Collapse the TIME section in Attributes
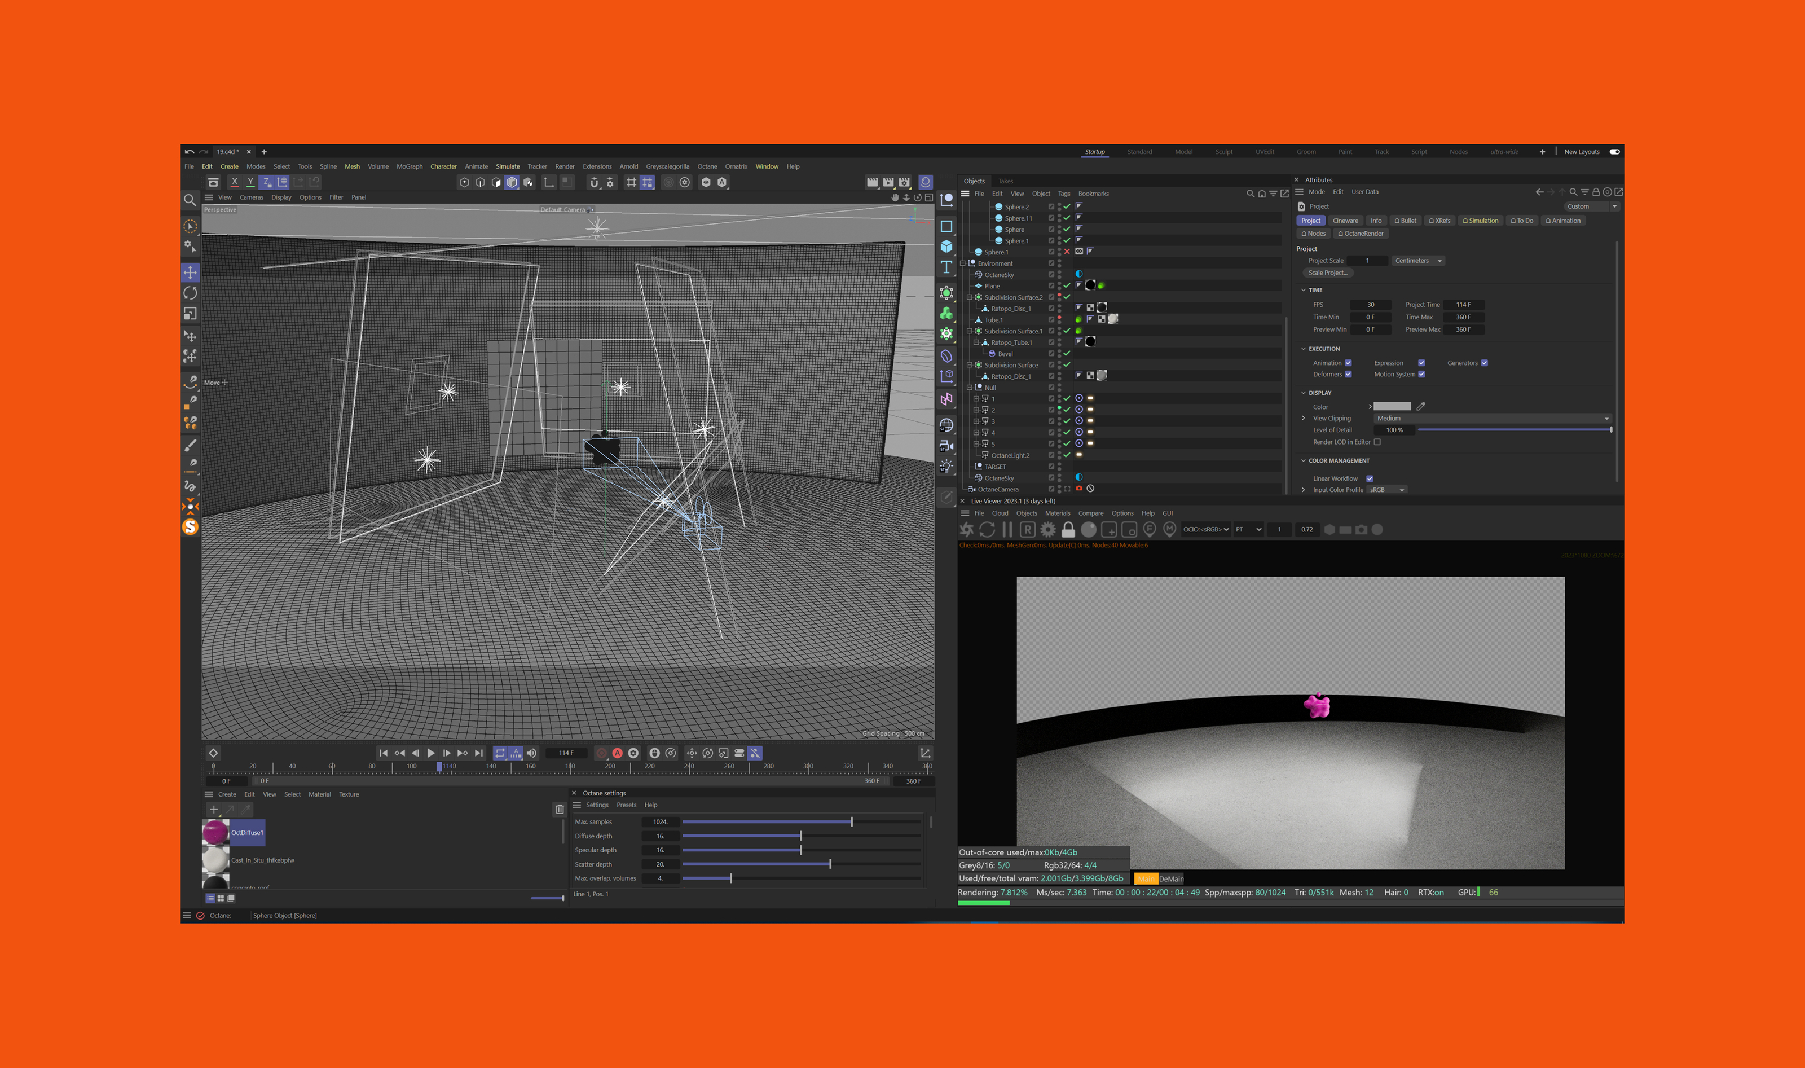 tap(1304, 290)
